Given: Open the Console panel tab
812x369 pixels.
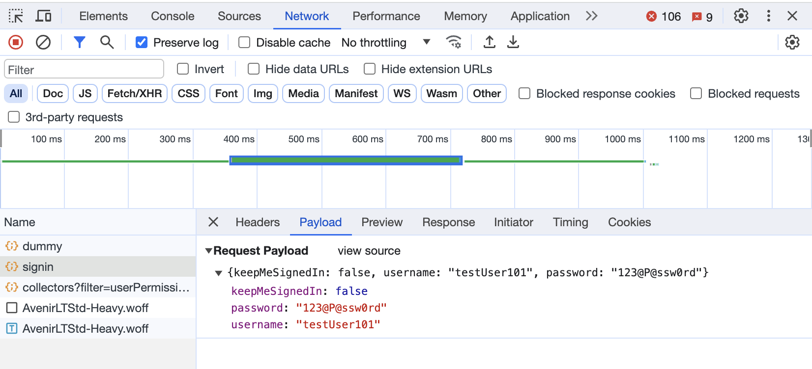Looking at the screenshot, I should coord(173,16).
